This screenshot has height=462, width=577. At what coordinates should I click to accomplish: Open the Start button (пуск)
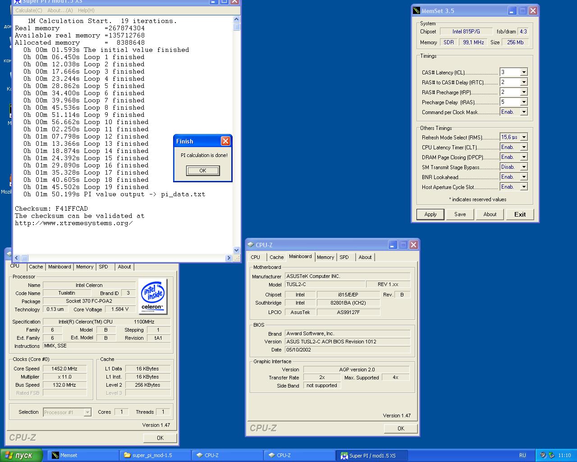[x=21, y=455]
